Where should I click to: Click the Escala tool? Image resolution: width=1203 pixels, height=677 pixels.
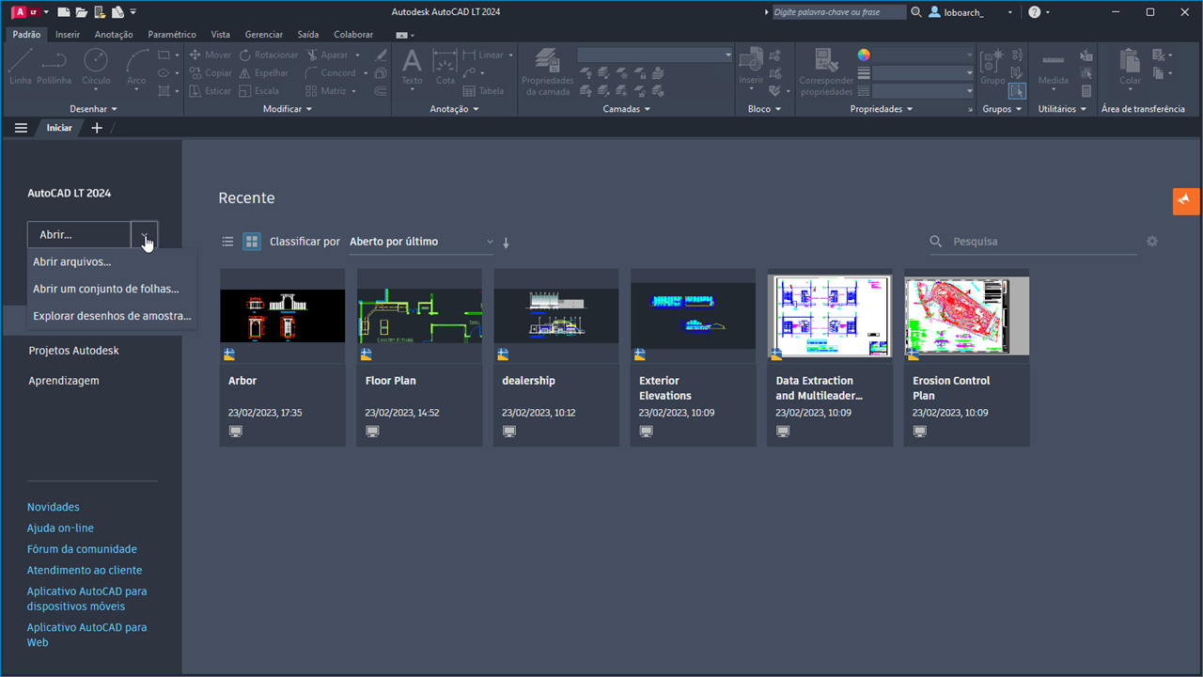click(259, 91)
